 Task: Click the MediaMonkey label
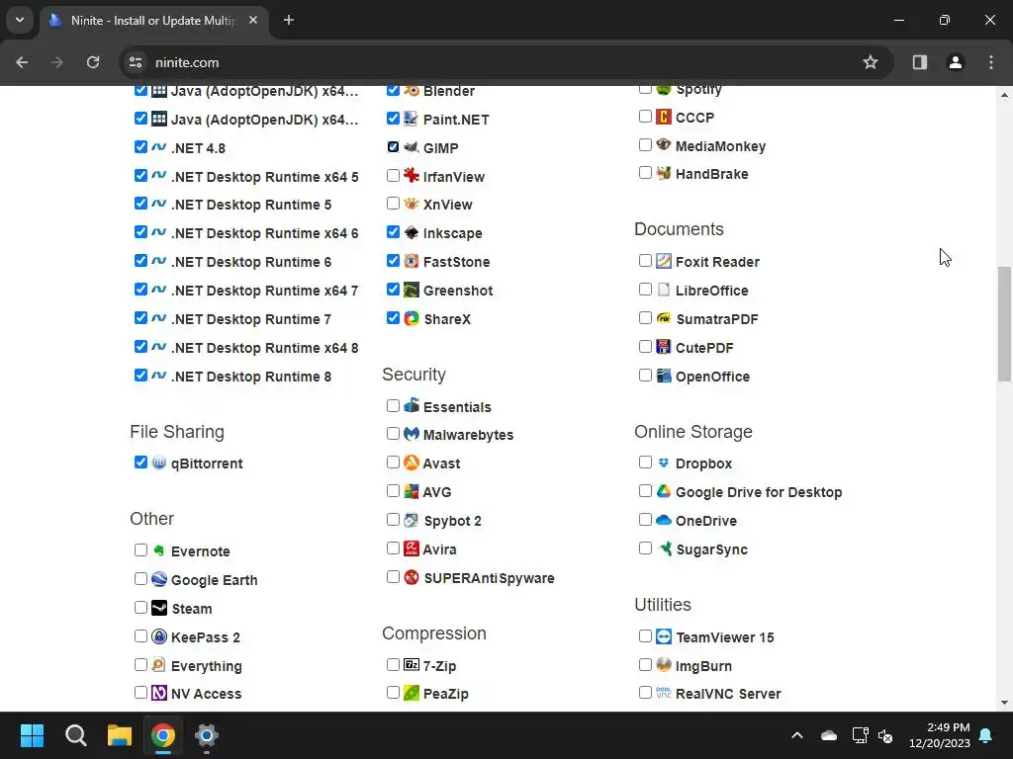point(720,146)
